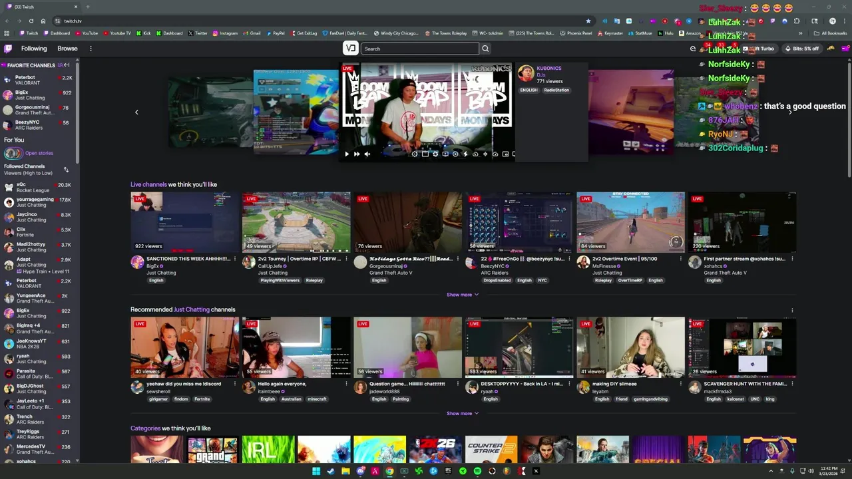
Task: Click the Just Chatting category link heading
Action: (x=192, y=309)
